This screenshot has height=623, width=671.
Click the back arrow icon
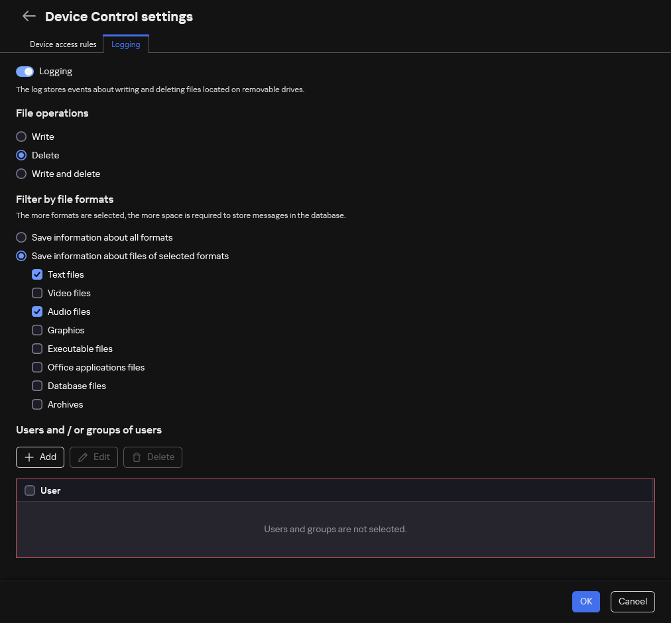(x=29, y=17)
